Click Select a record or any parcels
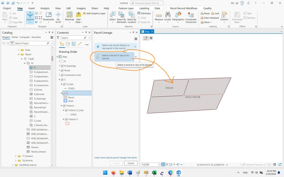 pos(114,57)
